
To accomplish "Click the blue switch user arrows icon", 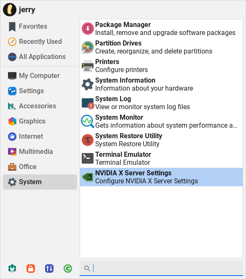I will [x=49, y=268].
